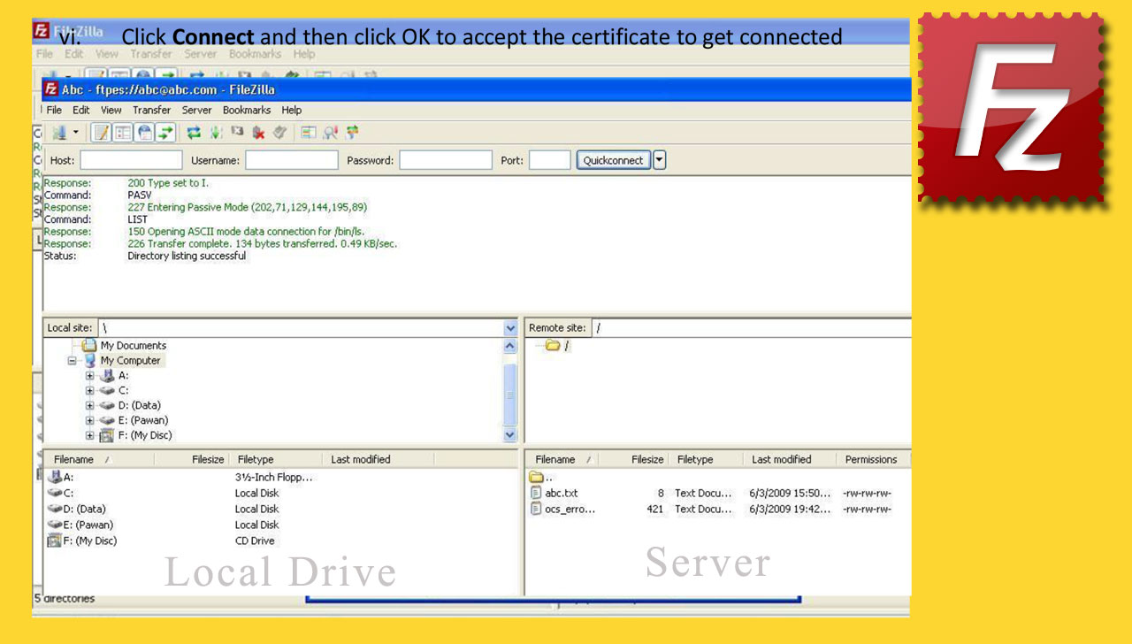Click the Quickconnect button
The image size is (1132, 644).
[614, 161]
